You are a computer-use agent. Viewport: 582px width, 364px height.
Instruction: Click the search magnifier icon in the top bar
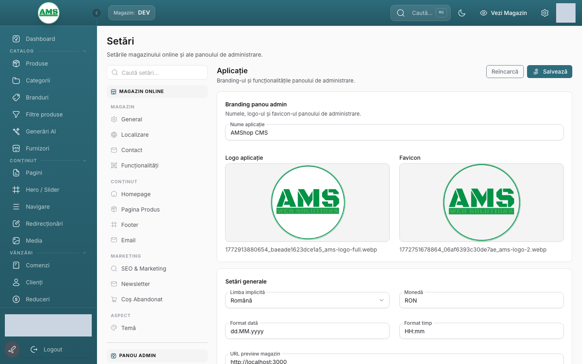tap(401, 13)
